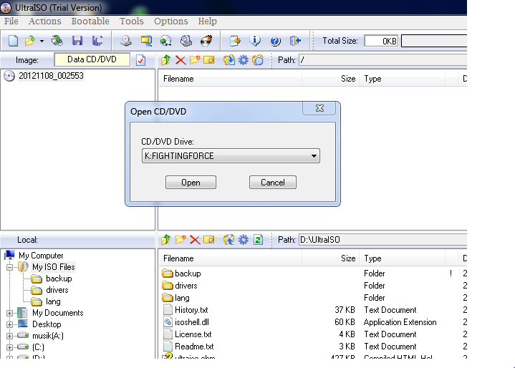515x368 pixels.
Task: Select History.txt in local file list
Action: [191, 310]
